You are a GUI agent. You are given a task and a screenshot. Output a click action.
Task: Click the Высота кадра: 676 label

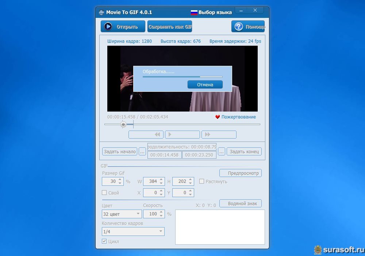tap(180, 41)
